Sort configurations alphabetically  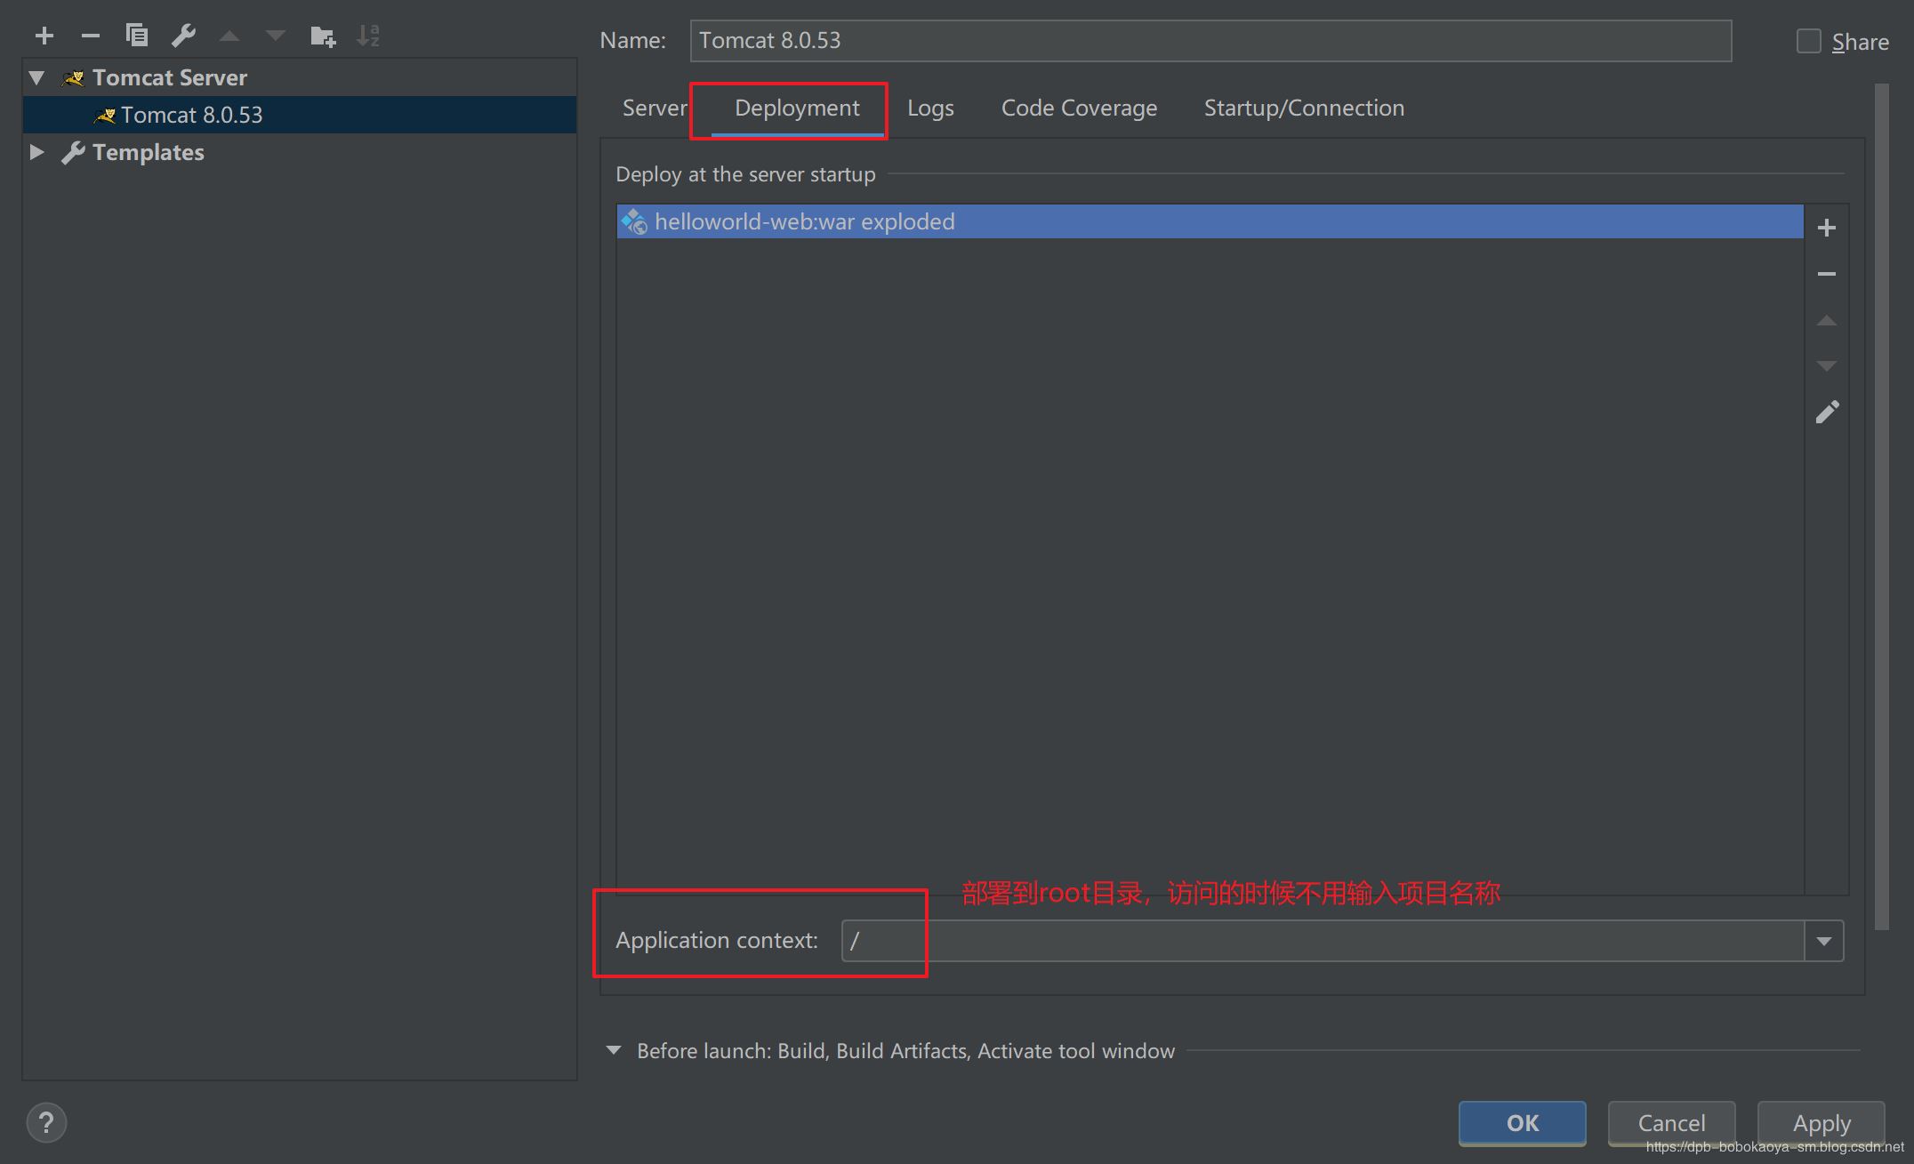(367, 36)
